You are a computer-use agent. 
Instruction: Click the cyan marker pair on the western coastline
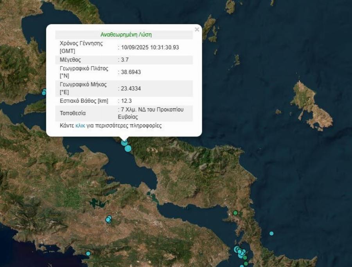(x=44, y=93)
